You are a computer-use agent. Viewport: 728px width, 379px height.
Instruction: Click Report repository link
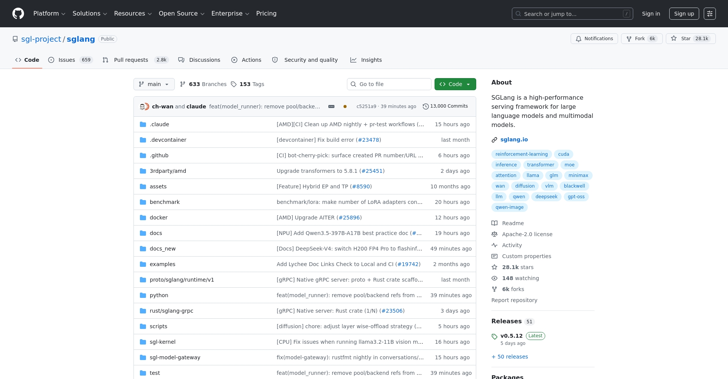pyautogui.click(x=514, y=300)
